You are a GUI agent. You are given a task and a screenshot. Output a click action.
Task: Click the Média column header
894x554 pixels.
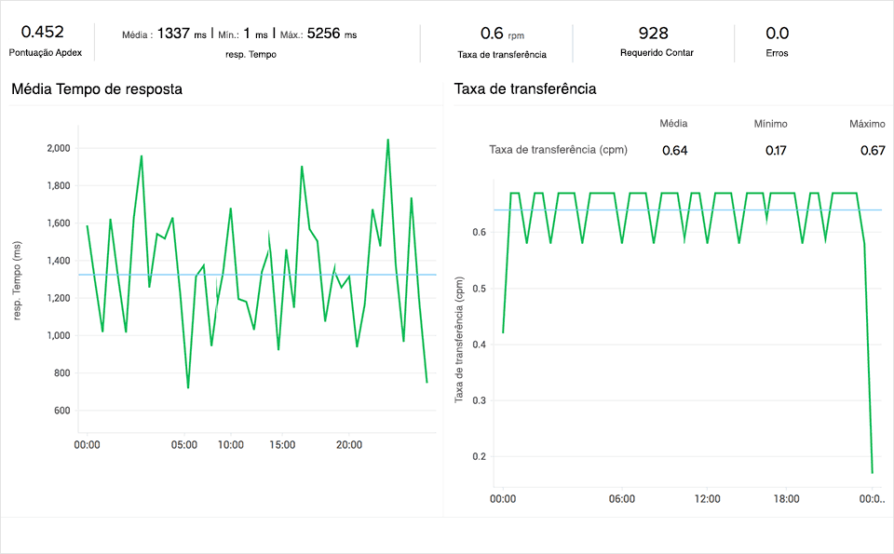tap(673, 122)
